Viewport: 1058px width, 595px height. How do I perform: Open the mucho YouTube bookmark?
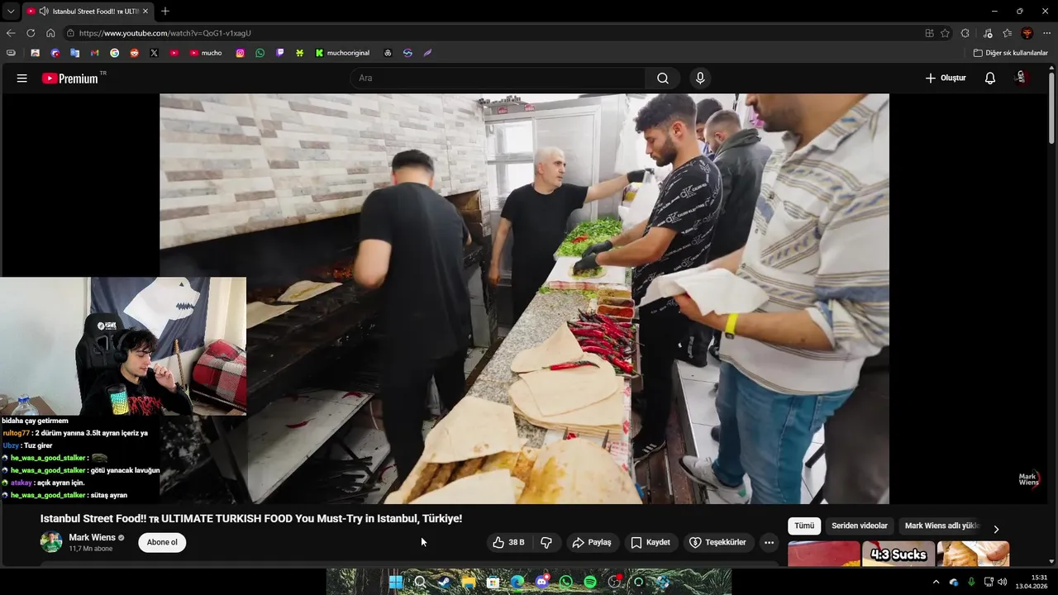pos(206,53)
